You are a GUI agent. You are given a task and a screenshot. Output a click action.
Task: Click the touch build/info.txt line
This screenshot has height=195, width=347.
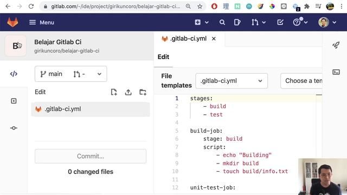(x=255, y=171)
